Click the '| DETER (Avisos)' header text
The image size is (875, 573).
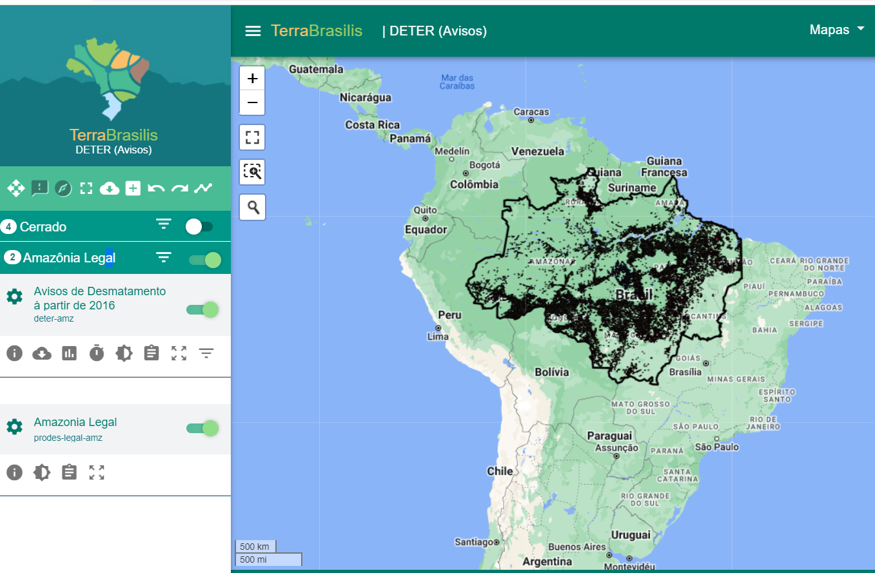click(x=435, y=31)
